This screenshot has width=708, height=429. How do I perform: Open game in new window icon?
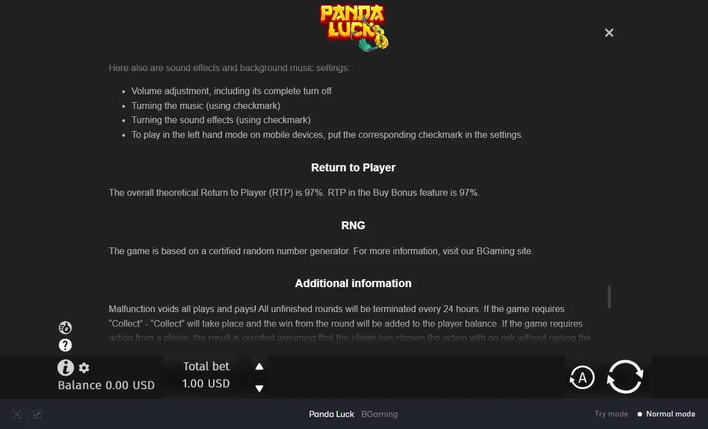(x=38, y=414)
